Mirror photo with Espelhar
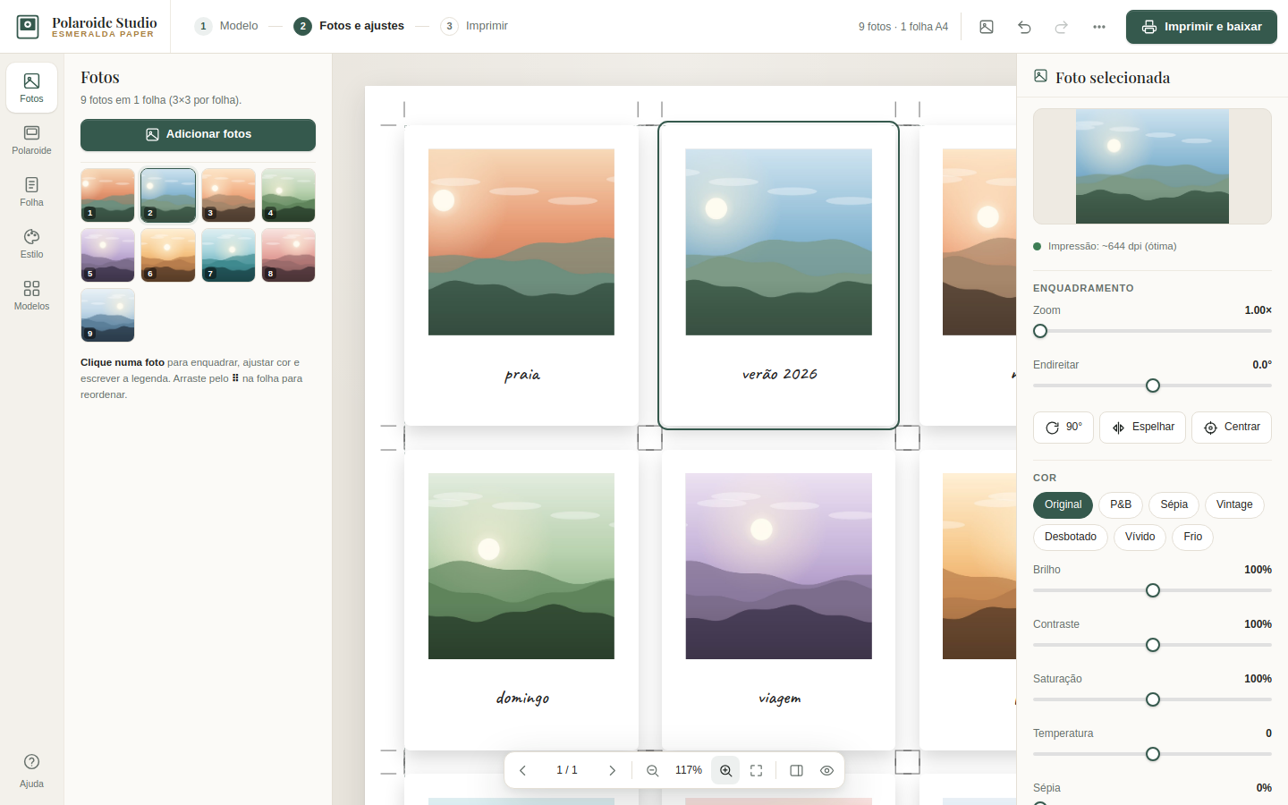This screenshot has width=1288, height=805. pos(1143,428)
